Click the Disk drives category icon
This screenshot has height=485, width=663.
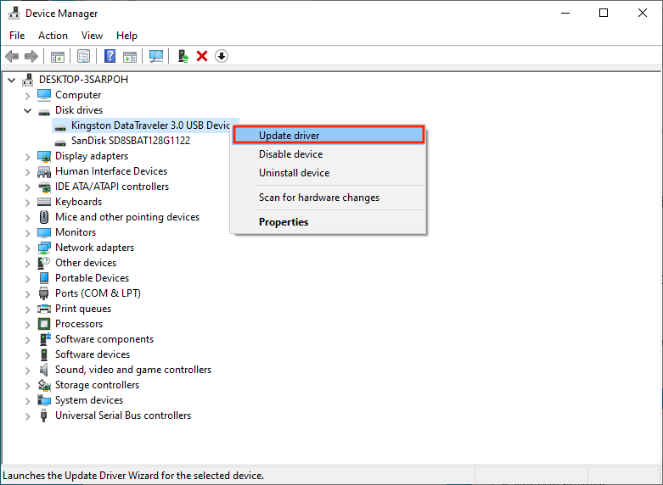[x=44, y=111]
